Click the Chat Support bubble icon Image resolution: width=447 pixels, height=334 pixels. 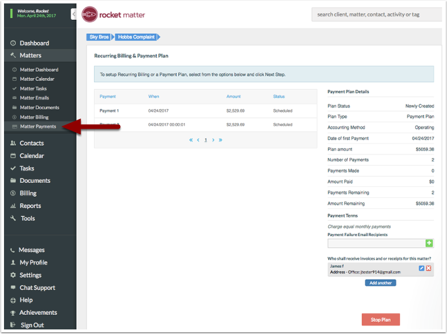[x=13, y=287]
